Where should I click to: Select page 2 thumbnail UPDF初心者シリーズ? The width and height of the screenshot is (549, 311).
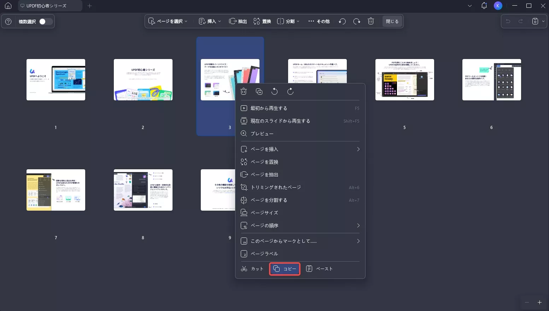[x=143, y=80]
